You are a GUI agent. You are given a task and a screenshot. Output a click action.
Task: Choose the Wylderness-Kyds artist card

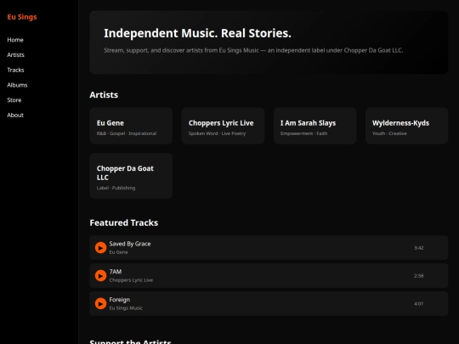pyautogui.click(x=406, y=126)
